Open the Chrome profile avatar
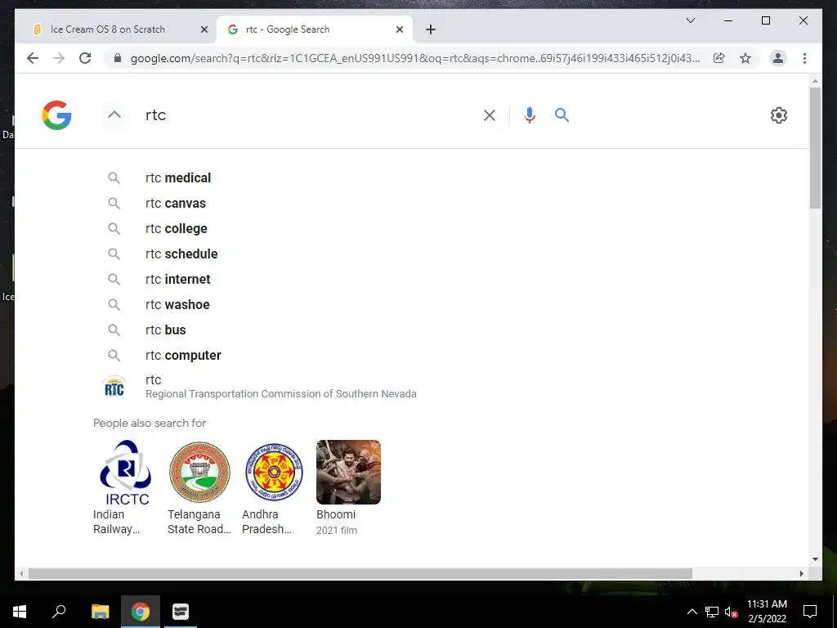This screenshot has height=628, width=837. [x=778, y=58]
